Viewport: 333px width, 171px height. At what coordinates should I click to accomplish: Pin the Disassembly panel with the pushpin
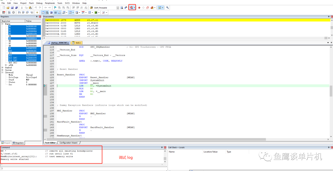[328, 17]
